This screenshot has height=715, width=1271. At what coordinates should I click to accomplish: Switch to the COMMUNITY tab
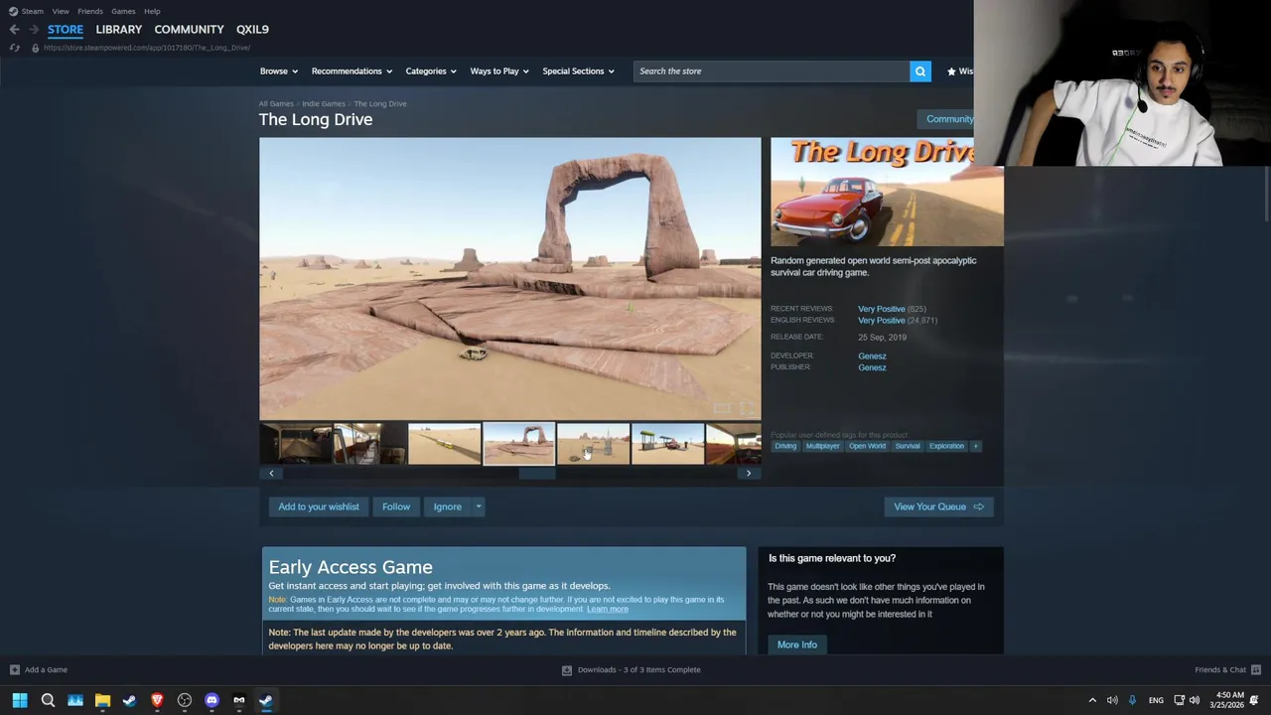coord(189,30)
